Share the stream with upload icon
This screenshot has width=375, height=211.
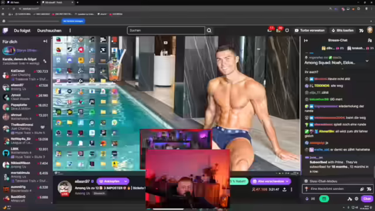(284, 189)
